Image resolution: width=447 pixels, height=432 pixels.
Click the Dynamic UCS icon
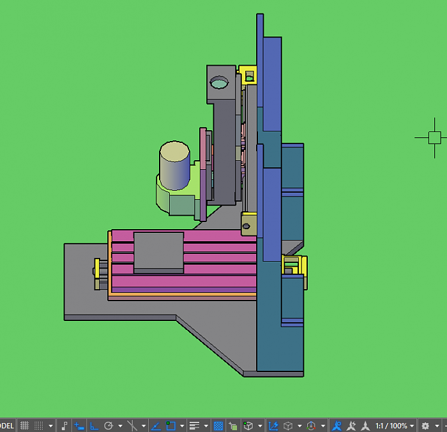[x=273, y=426]
